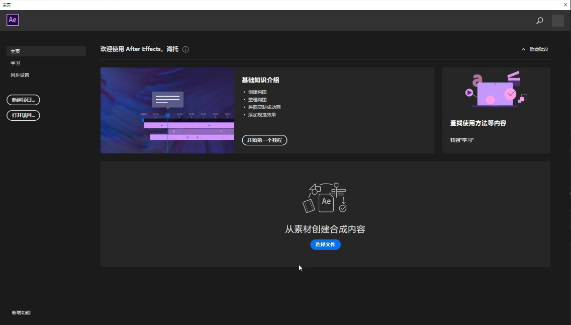The height and width of the screenshot is (325, 571).
Task: Open the user profile avatar
Action: pyautogui.click(x=557, y=21)
